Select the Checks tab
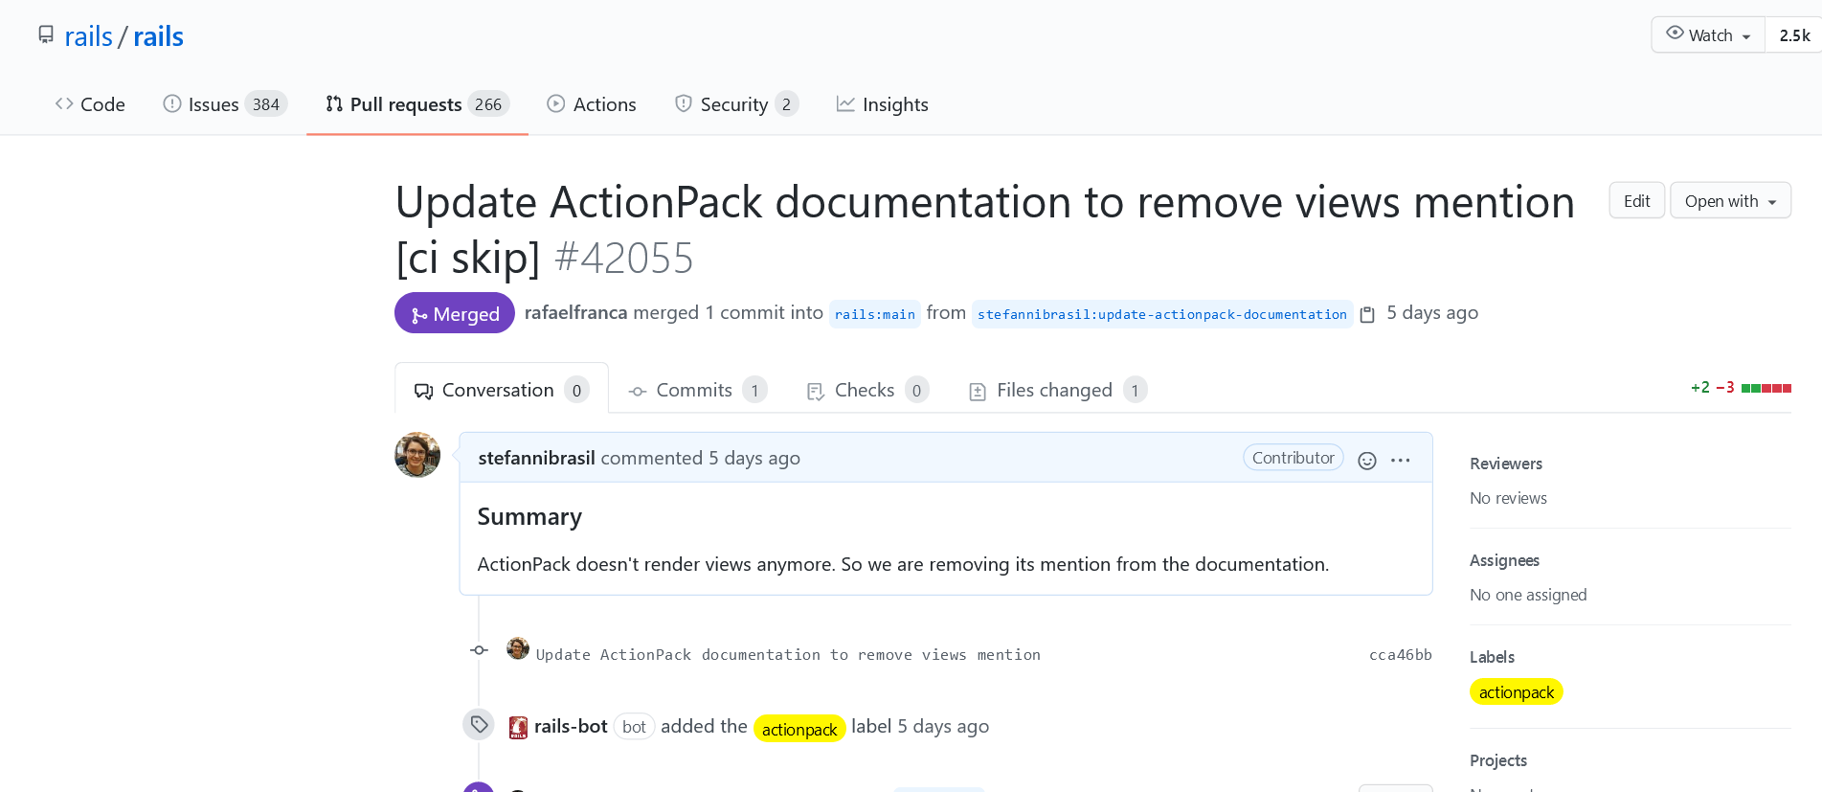Image resolution: width=1822 pixels, height=792 pixels. pos(867,390)
